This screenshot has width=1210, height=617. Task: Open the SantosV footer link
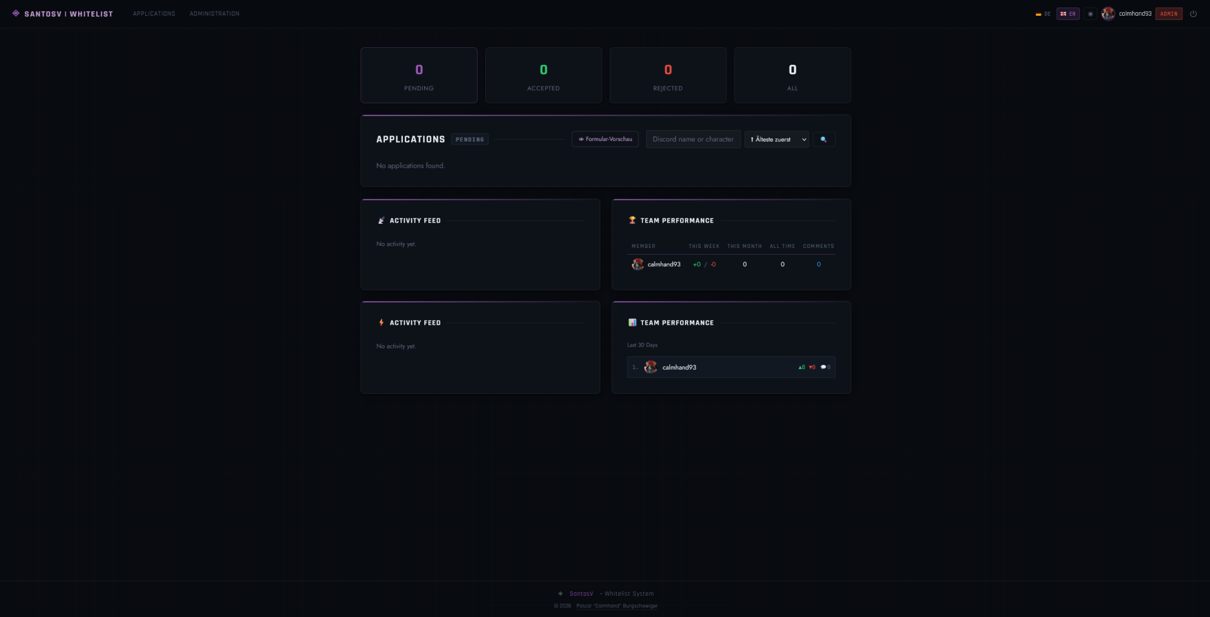click(581, 594)
